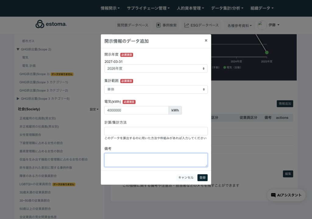Viewport: 312px width, 219px height.
Task: Click the estoma logo icon
Action: coord(40,24)
